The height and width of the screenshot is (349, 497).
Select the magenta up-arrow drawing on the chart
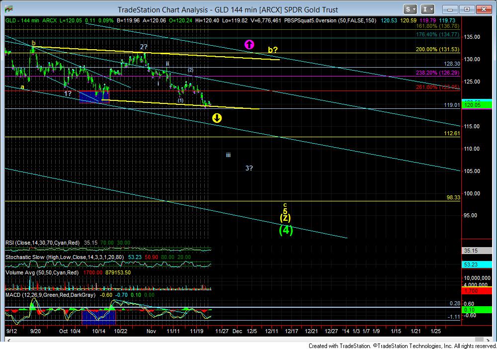pos(249,44)
